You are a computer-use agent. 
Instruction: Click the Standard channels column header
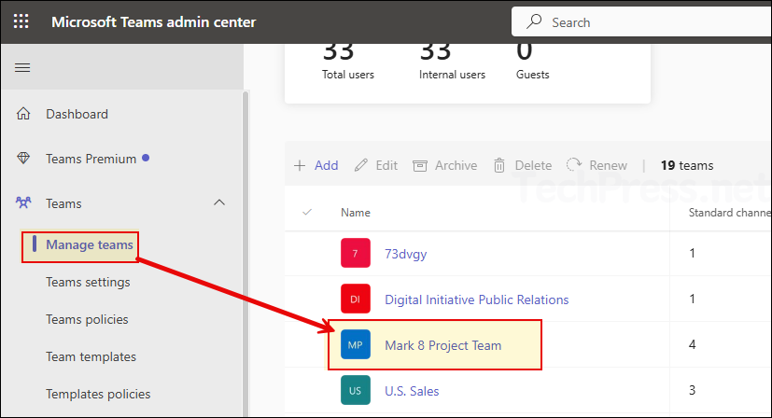[730, 213]
